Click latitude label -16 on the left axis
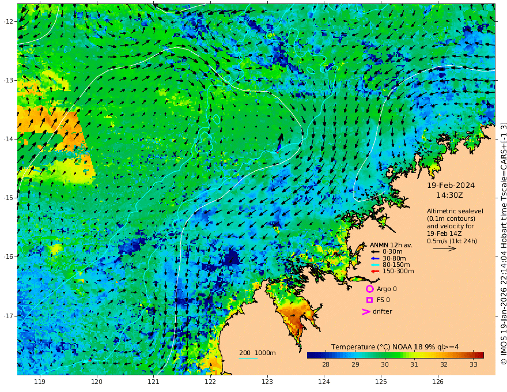This screenshot has width=507, height=392. point(9,257)
